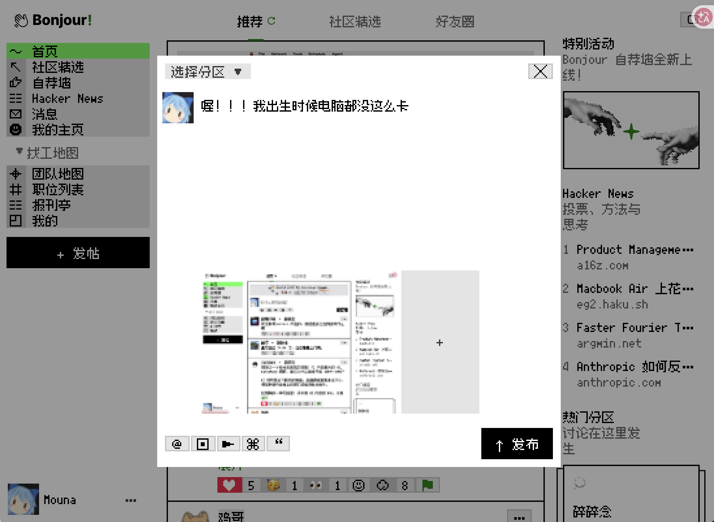This screenshot has width=714, height=522.
Task: Click the attached screenshot thumbnail in composer
Action: coord(299,342)
